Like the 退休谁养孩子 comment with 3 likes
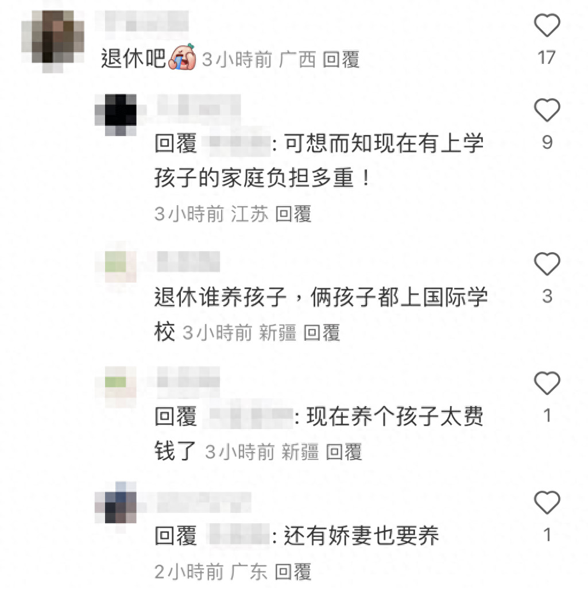The image size is (588, 606). [x=547, y=264]
